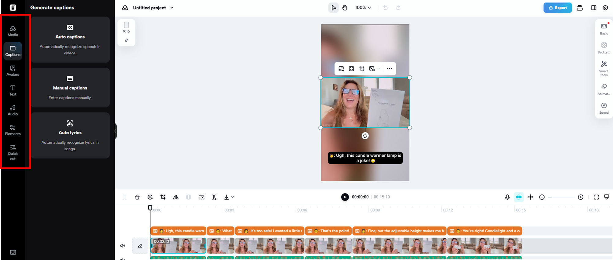Screen dimensions: 613x260
Task: Open the Media sidebar tab
Action: click(x=13, y=31)
